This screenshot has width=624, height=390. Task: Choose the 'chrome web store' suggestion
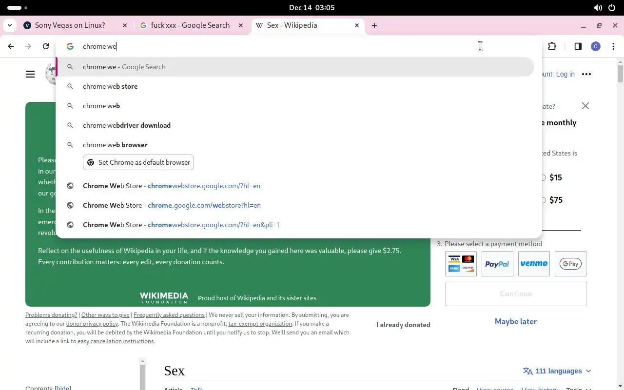[x=295, y=86]
